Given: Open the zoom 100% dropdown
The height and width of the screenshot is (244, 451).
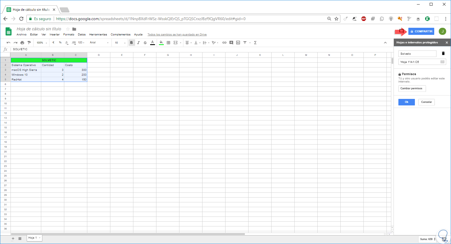Looking at the screenshot, I should click(42, 43).
